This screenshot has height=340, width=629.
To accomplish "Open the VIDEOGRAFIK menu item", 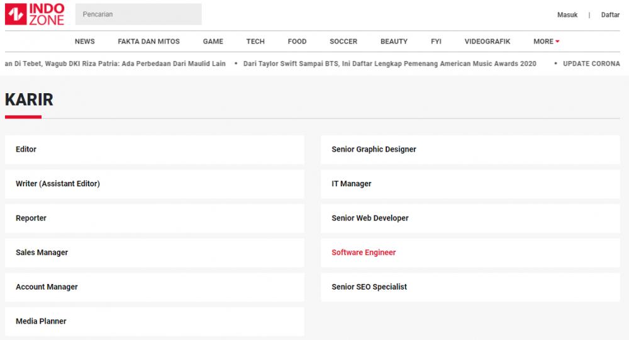I will click(487, 42).
